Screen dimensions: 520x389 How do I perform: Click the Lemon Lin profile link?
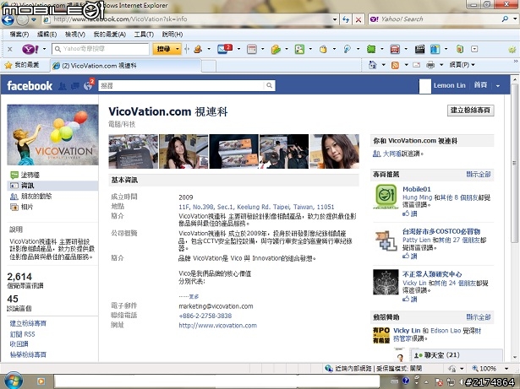coord(449,86)
